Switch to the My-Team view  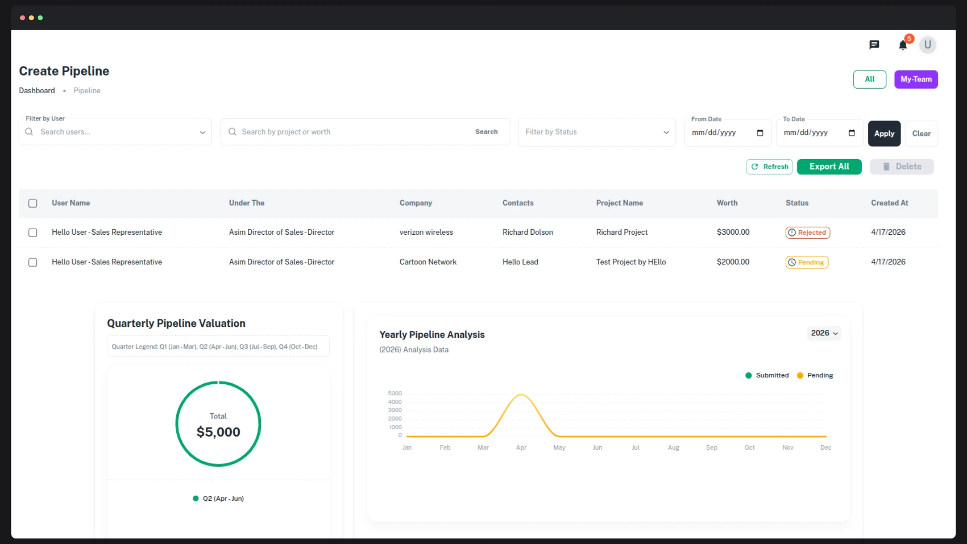click(x=916, y=79)
